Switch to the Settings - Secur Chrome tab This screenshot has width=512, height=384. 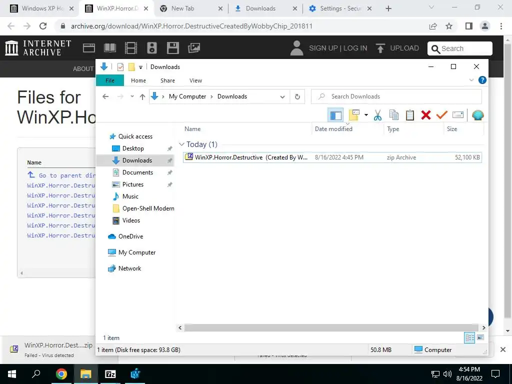click(x=339, y=8)
